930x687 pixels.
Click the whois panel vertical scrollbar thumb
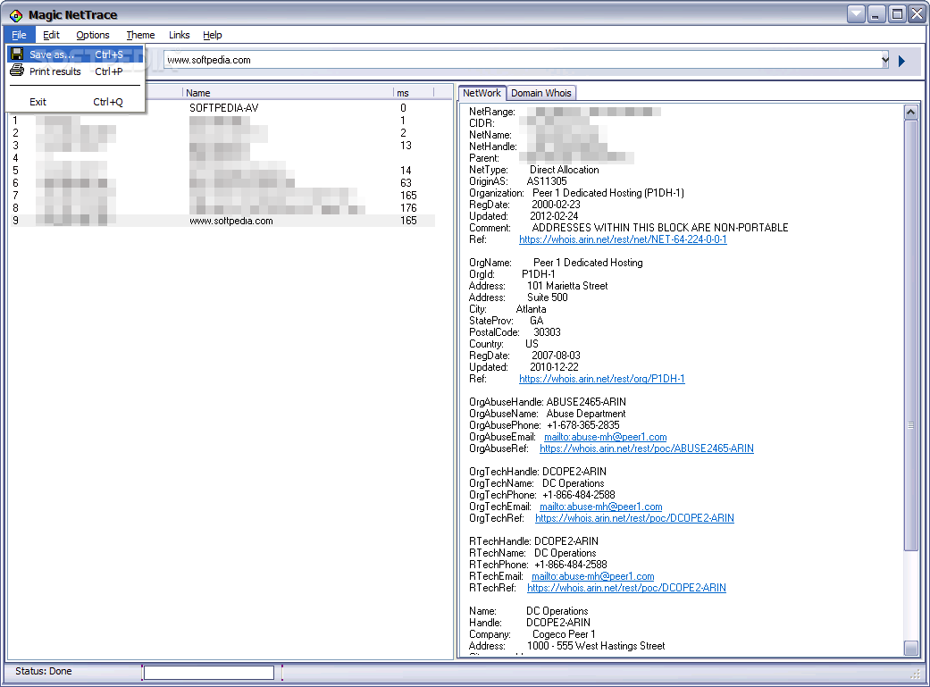pyautogui.click(x=911, y=335)
